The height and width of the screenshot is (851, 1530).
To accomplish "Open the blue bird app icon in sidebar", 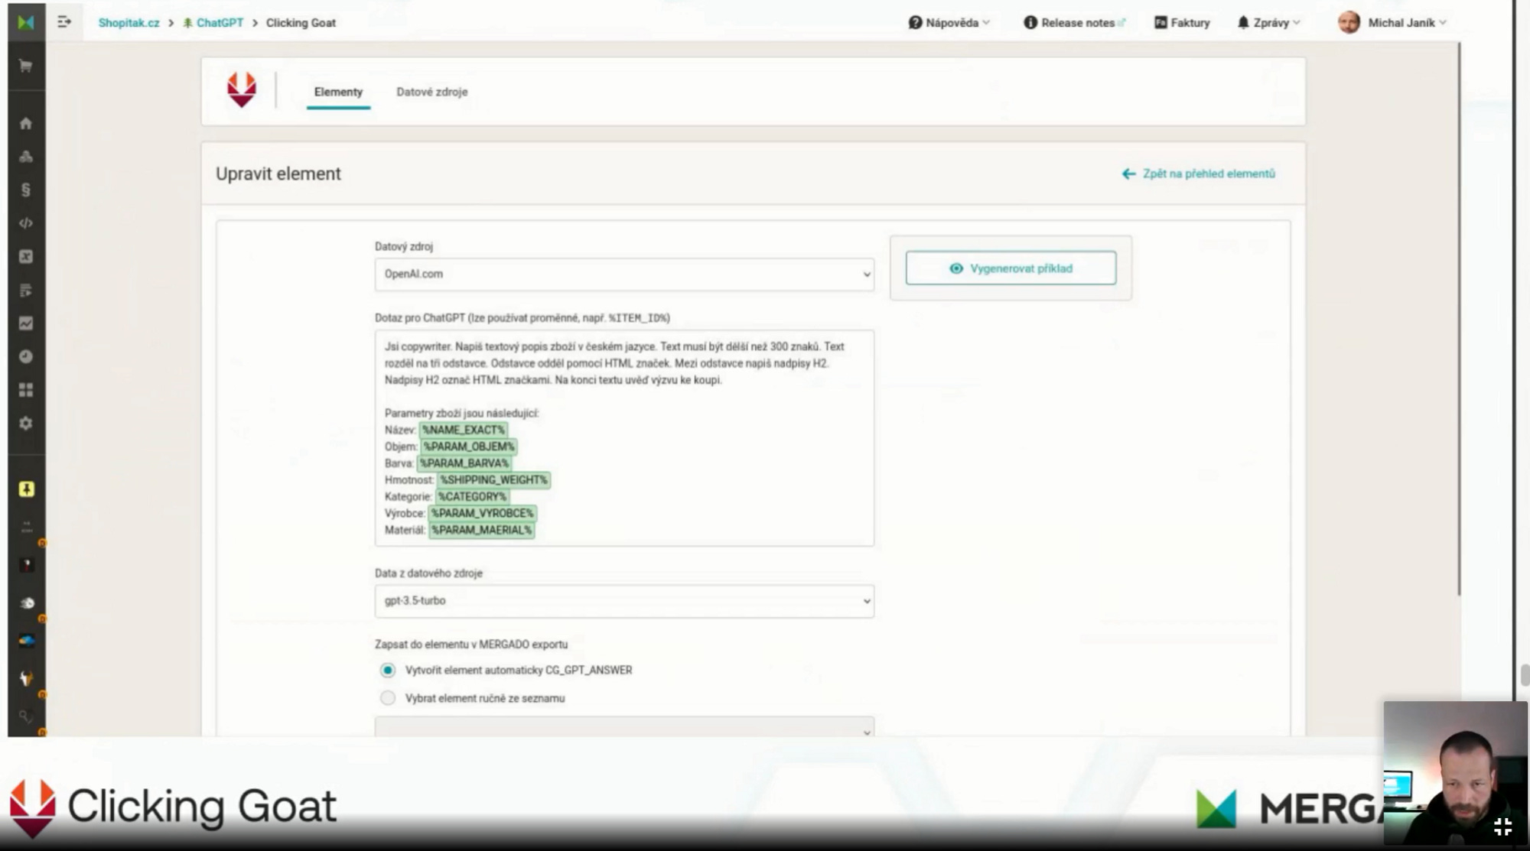I will tap(26, 641).
